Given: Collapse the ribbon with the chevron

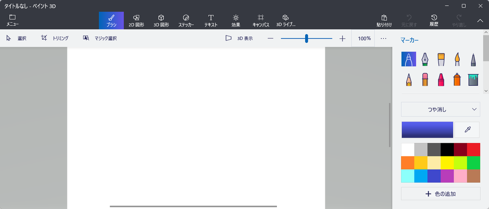Looking at the screenshot, I should click(x=480, y=20).
